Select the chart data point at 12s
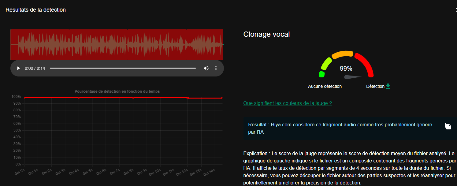 click(188, 98)
